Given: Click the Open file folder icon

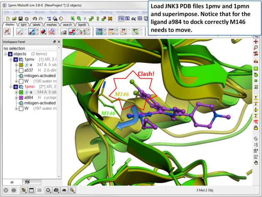Looking at the screenshot, I should pyautogui.click(x=15, y=19).
